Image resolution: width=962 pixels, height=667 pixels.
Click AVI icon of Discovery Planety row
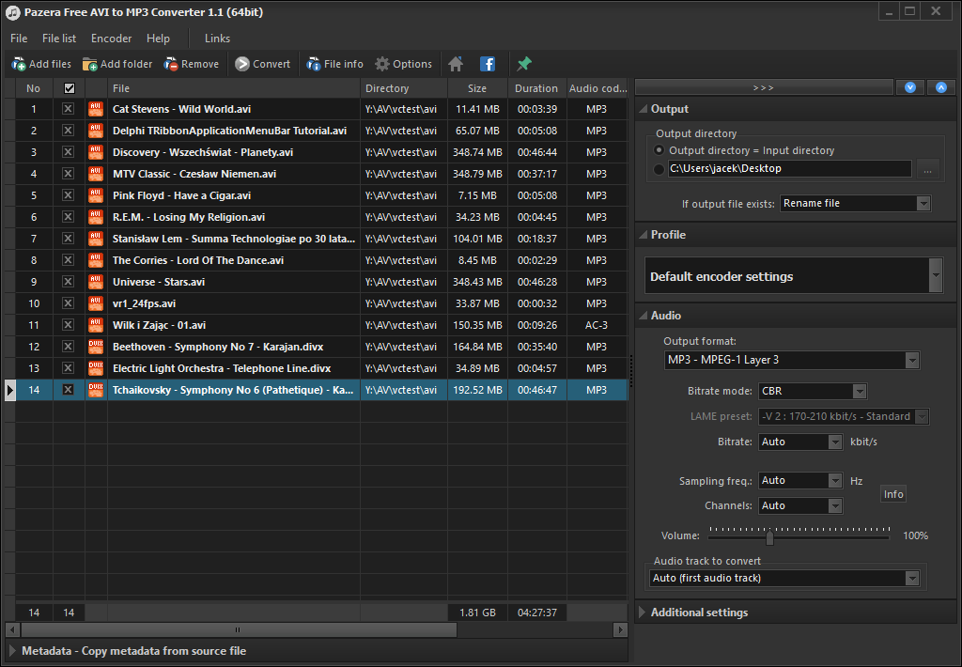96,152
